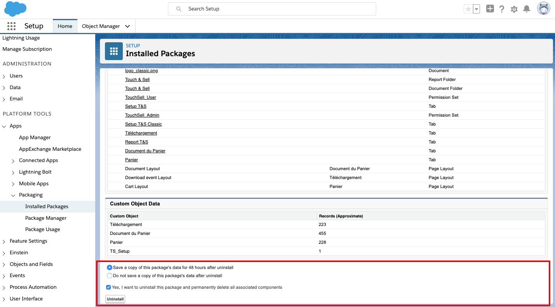Expand the Events section

(x=4, y=276)
